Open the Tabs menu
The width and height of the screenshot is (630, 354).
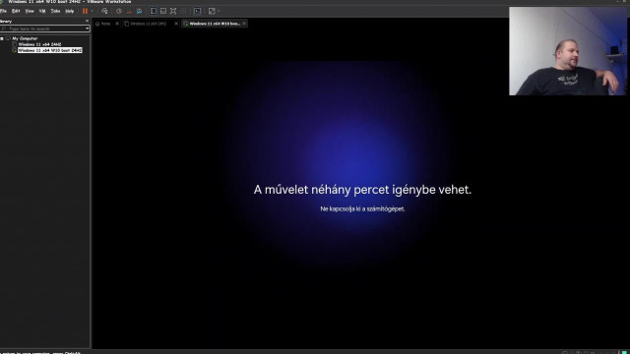[x=55, y=11]
